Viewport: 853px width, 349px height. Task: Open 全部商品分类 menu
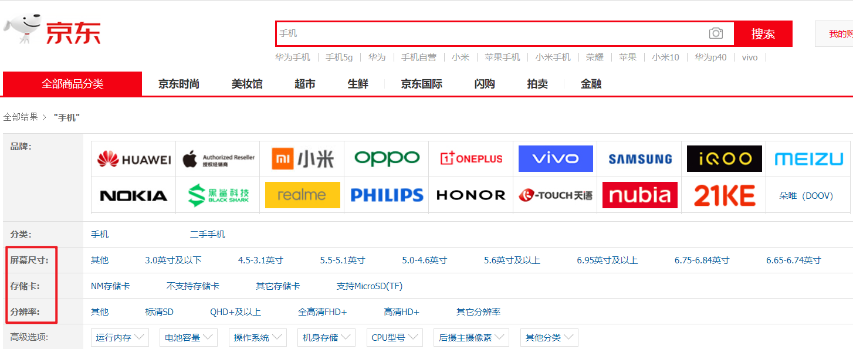(x=72, y=84)
